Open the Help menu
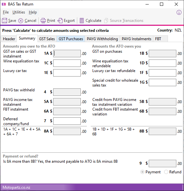 click(33, 12)
